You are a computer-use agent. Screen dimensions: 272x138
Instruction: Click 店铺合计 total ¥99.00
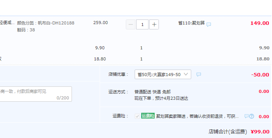pyautogui.click(x=260, y=132)
